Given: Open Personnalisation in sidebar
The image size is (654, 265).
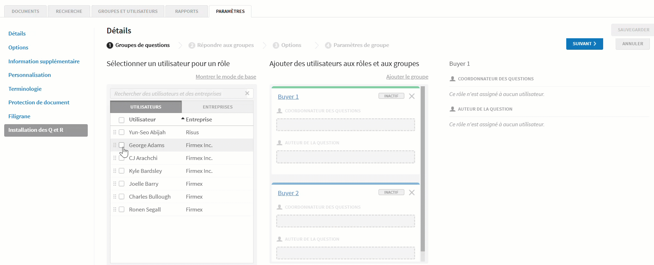Looking at the screenshot, I should point(30,75).
